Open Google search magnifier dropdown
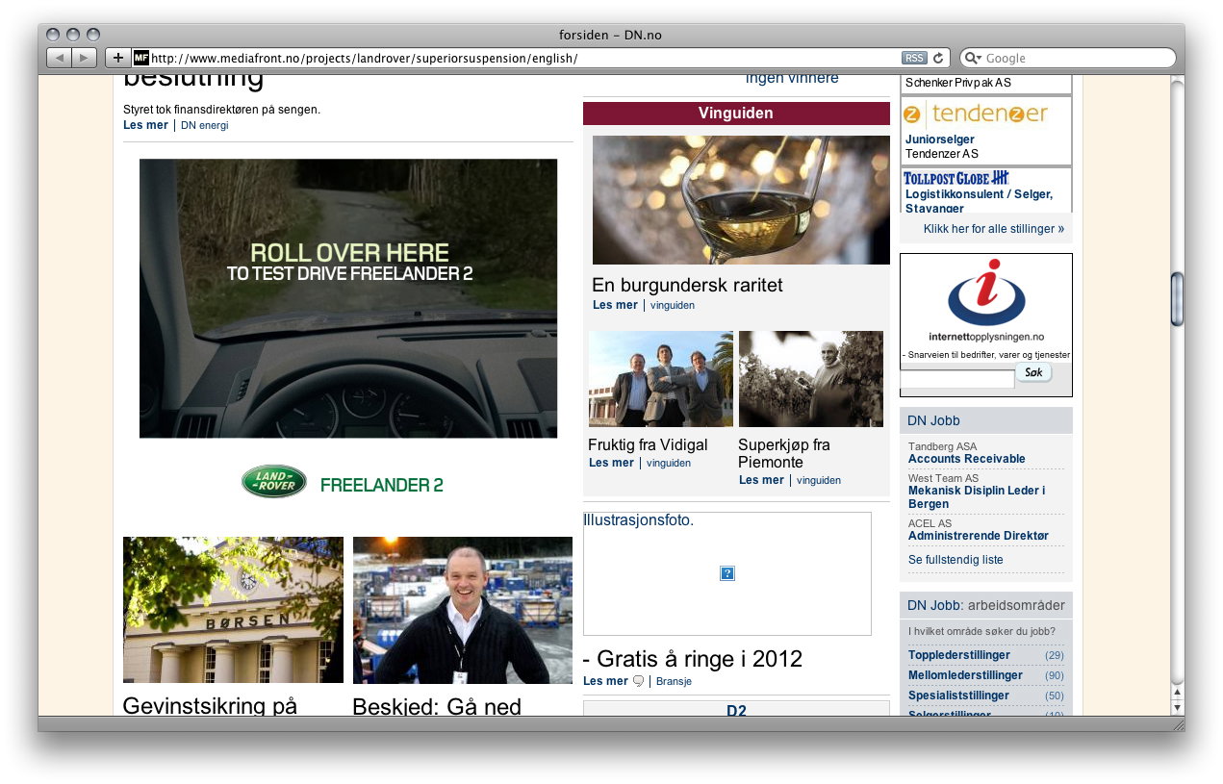 (x=972, y=58)
